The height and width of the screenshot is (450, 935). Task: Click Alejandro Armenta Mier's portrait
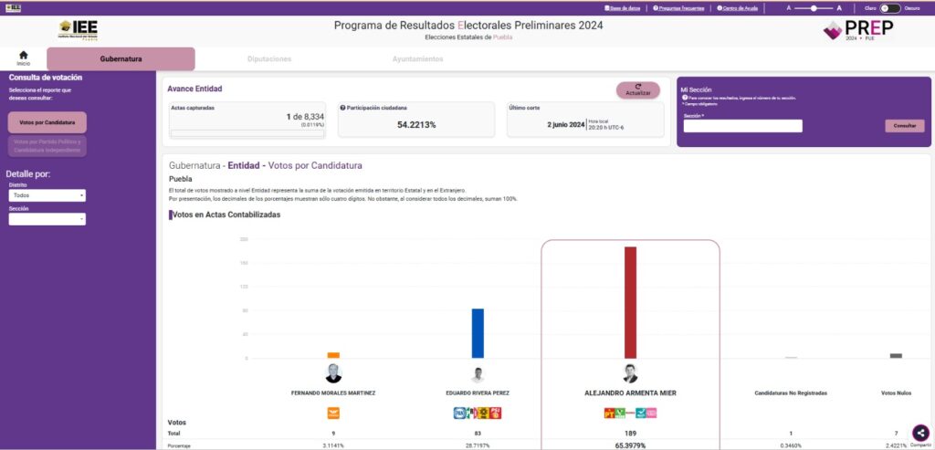click(630, 373)
